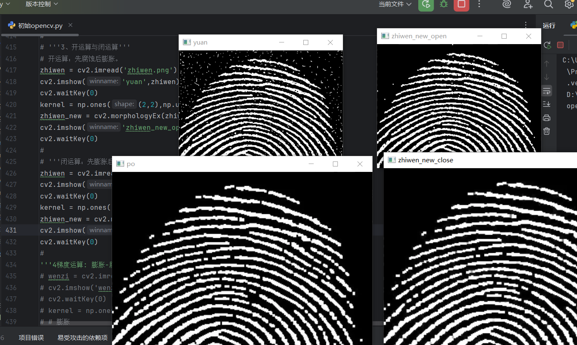Open the 易受攻击的依赖项 tab
Viewport: 577px width, 345px height.
coord(82,338)
